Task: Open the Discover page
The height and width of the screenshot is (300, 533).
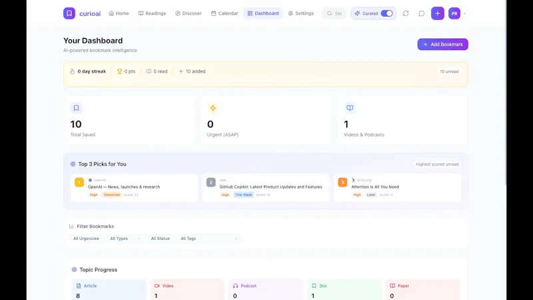Action: [189, 13]
